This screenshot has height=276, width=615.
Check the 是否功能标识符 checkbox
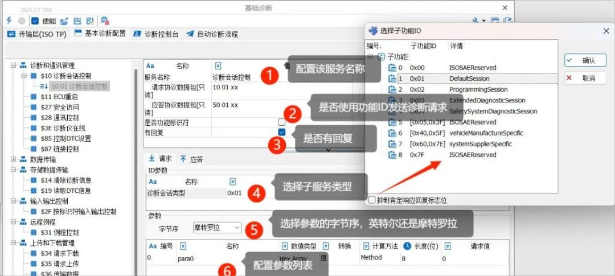(282, 122)
